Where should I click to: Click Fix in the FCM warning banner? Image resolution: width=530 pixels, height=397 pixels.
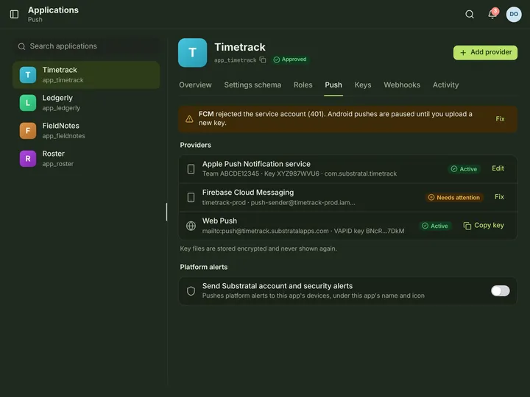(x=500, y=119)
